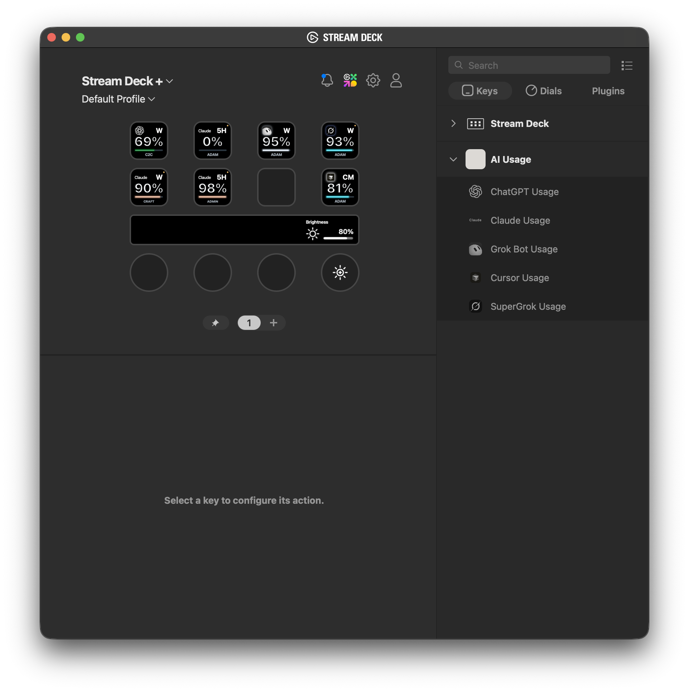Image resolution: width=689 pixels, height=692 pixels.
Task: Add a new page with plus button
Action: (274, 323)
